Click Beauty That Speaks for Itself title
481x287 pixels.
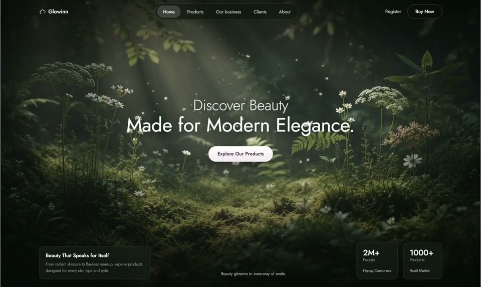77,255
